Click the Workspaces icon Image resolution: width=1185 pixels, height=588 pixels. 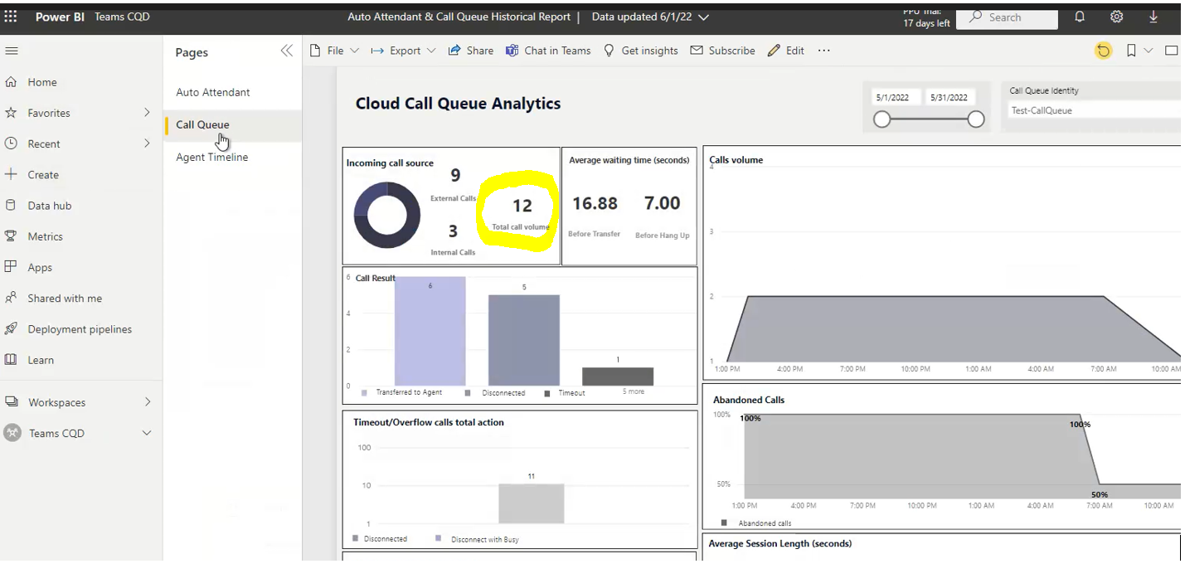[x=12, y=401]
